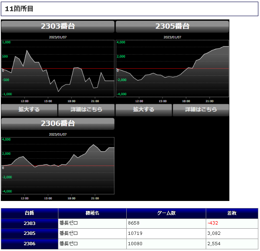260x251 pixels.
Task: Click game count 10080
Action: [135, 244]
